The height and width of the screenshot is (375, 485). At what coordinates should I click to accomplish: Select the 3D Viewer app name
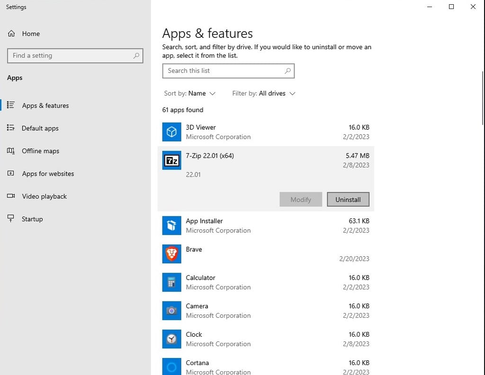click(201, 127)
